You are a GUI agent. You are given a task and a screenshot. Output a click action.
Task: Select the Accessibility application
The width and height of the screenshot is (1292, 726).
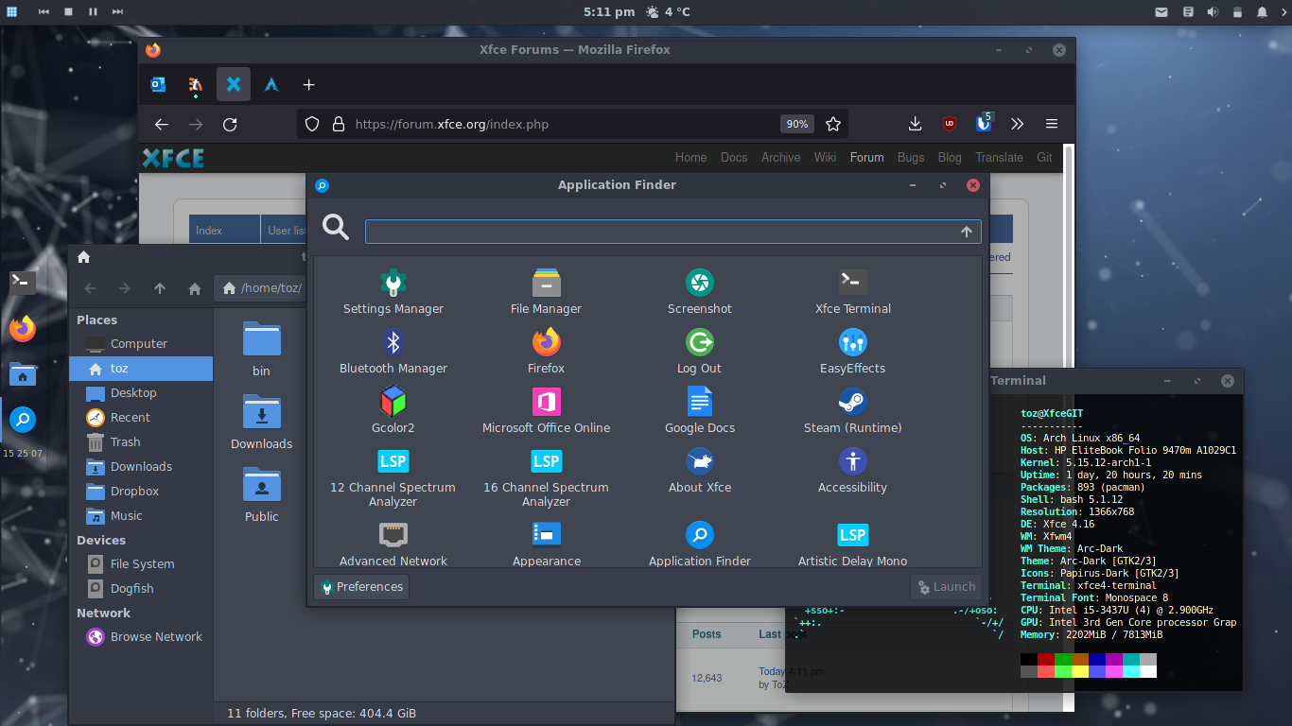(852, 471)
